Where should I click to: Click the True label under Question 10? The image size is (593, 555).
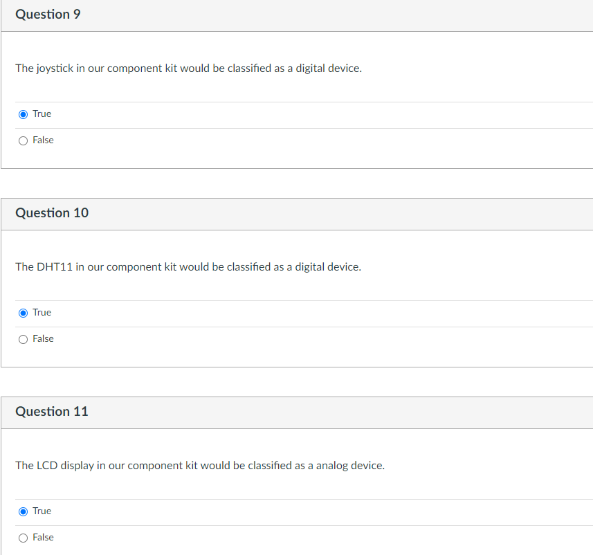point(42,312)
